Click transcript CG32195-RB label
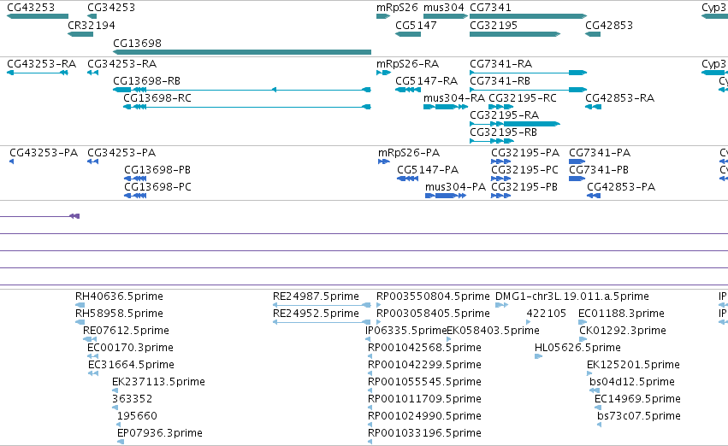 point(503,132)
